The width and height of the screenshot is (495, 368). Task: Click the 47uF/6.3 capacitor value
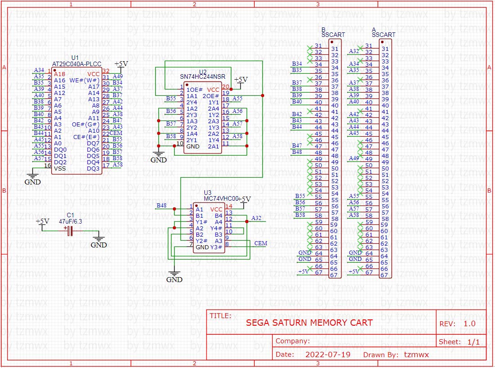point(70,221)
